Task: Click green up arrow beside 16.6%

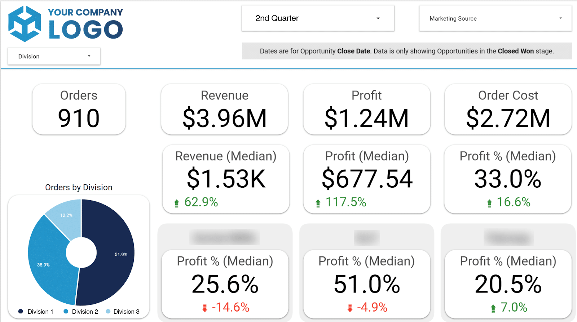Action: pyautogui.click(x=489, y=204)
